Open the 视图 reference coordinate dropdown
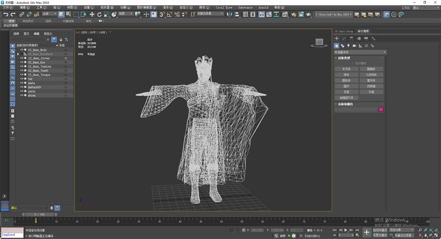Image resolution: width=441 pixels, height=239 pixels. [x=126, y=14]
